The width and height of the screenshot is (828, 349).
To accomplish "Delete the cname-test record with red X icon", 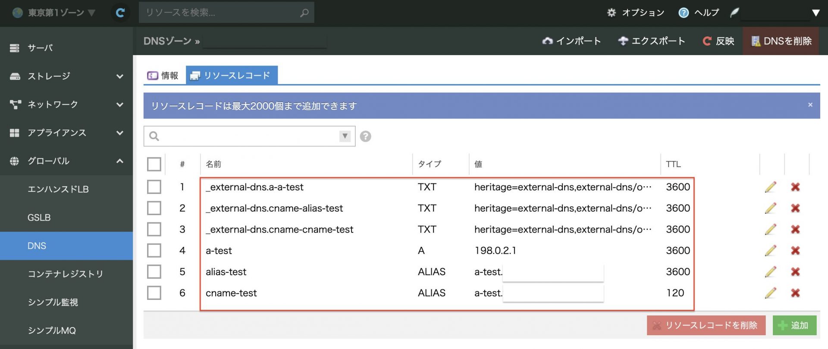I will [795, 293].
